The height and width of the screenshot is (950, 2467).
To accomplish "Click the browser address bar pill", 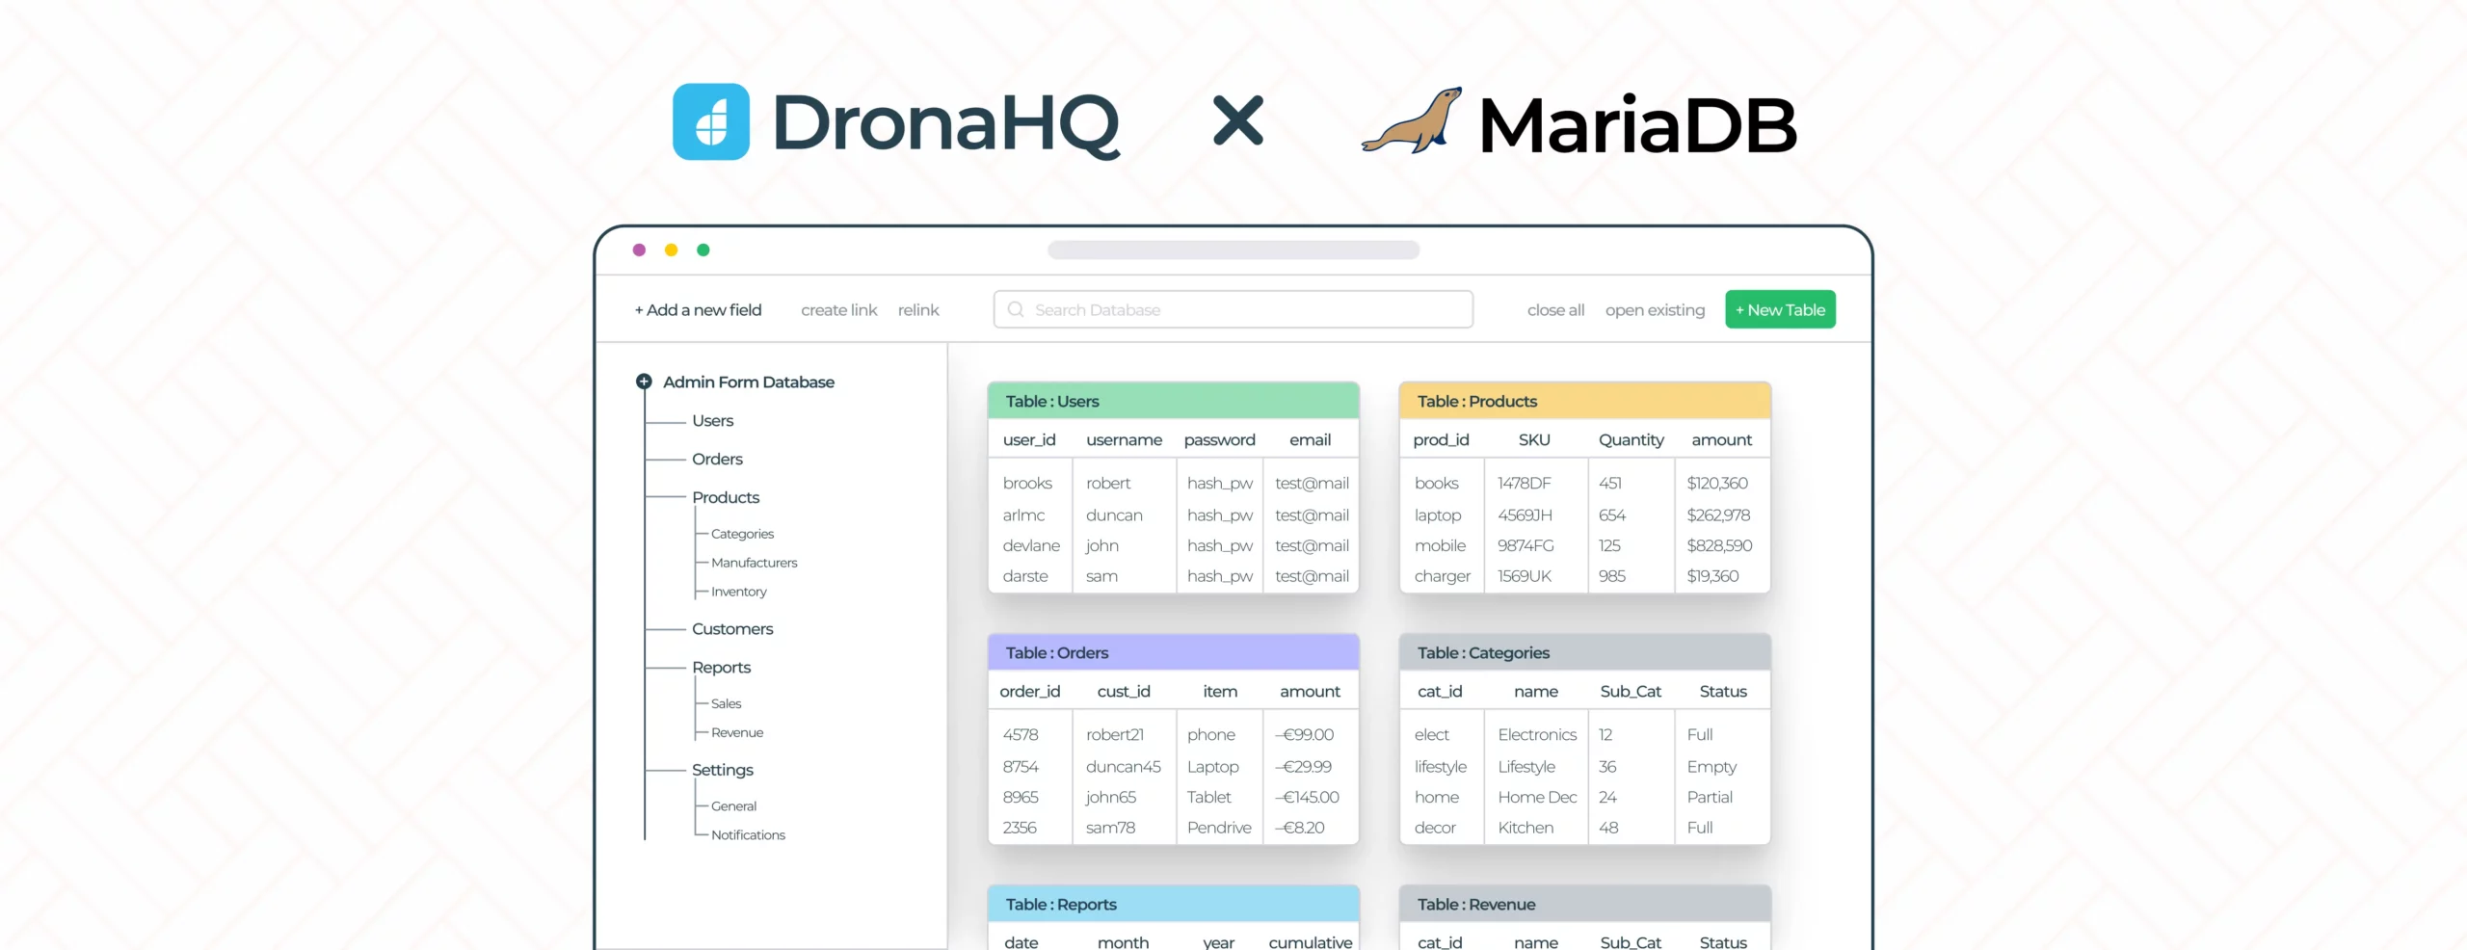I will (1233, 250).
